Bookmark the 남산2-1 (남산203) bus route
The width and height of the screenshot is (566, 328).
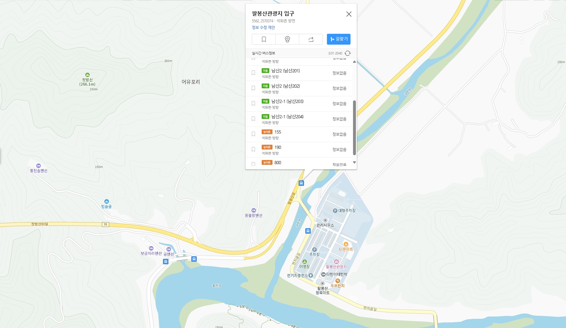click(x=253, y=104)
